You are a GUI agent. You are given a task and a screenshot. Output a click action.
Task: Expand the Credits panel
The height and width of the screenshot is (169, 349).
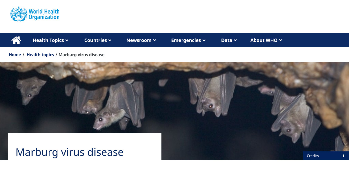click(x=326, y=156)
